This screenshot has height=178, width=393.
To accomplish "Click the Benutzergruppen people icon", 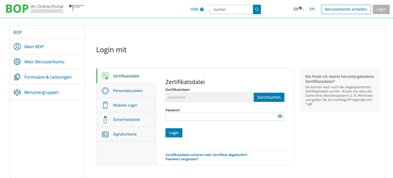I will tap(17, 92).
